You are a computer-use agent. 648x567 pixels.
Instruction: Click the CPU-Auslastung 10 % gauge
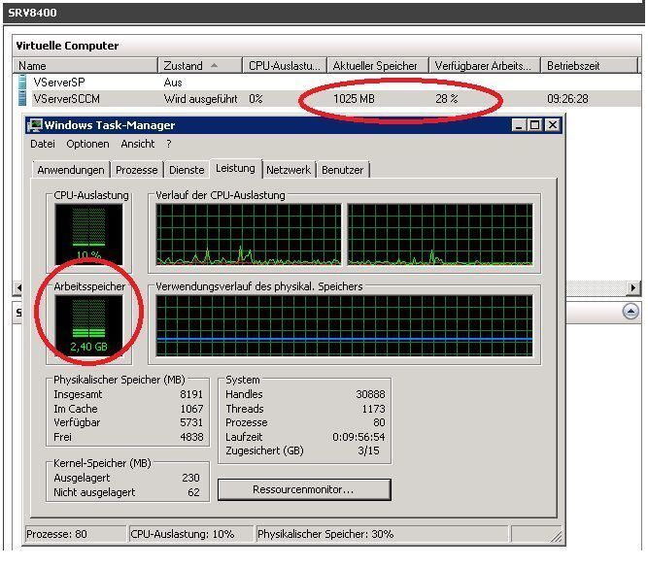point(88,234)
